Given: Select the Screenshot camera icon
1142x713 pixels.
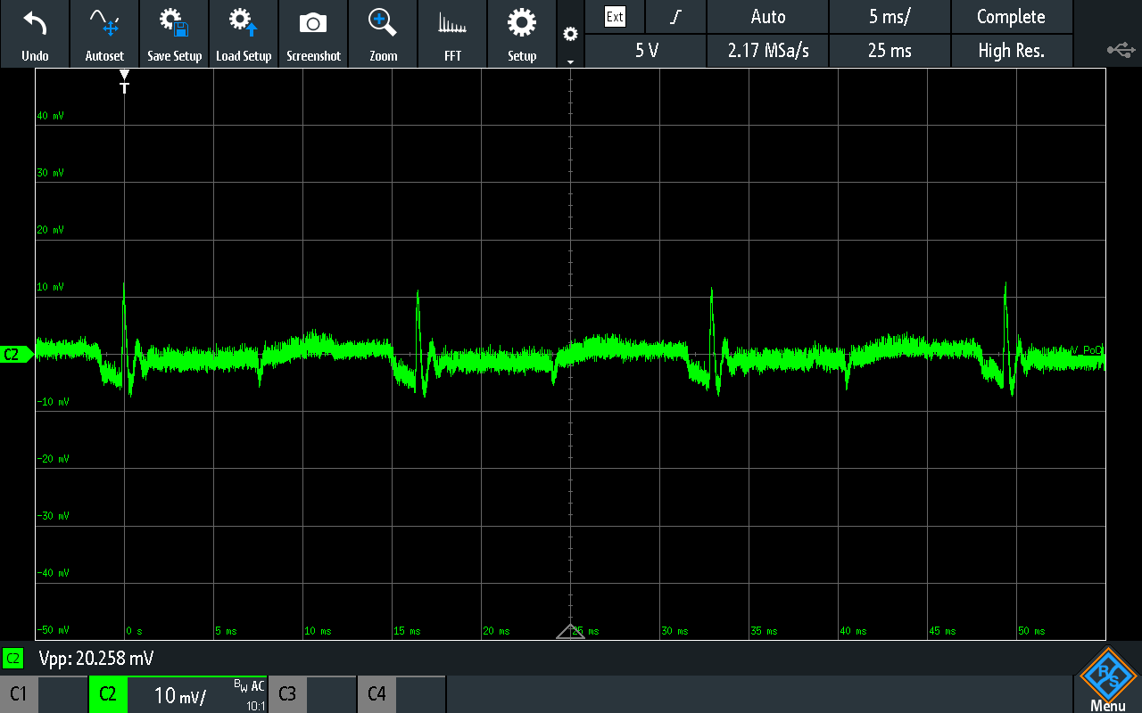Looking at the screenshot, I should (313, 33).
